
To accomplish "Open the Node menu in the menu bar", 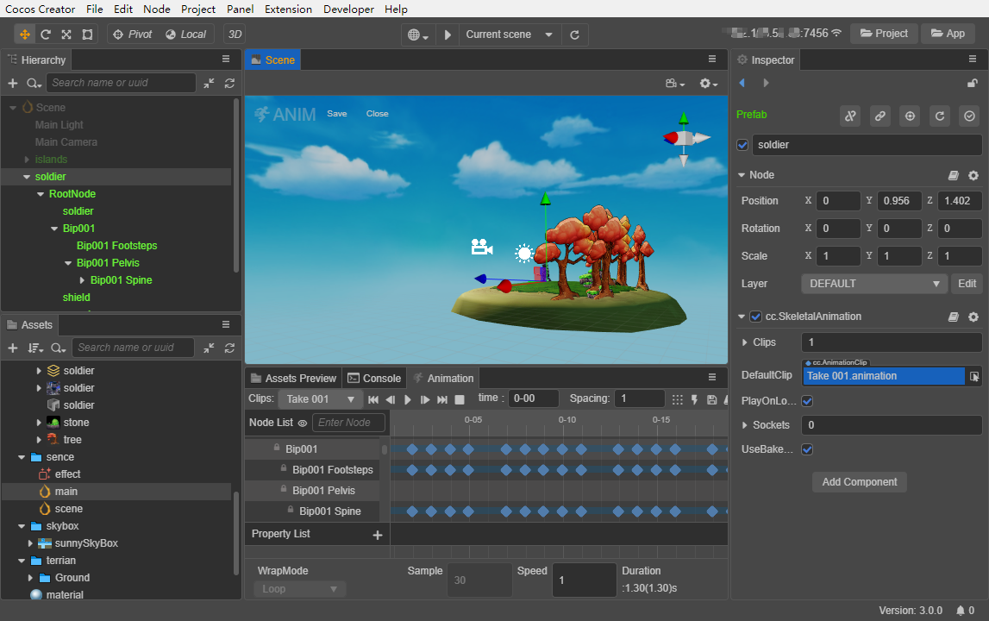I will 156,9.
